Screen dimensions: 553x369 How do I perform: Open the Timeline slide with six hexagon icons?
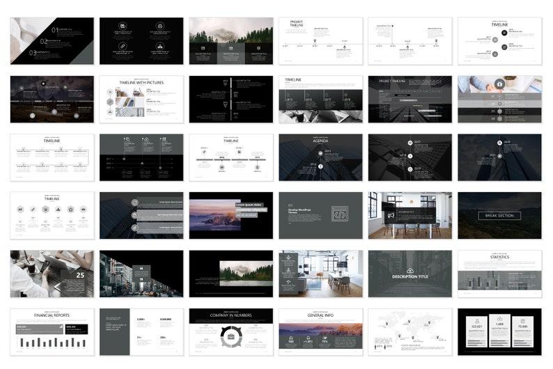pos(52,216)
